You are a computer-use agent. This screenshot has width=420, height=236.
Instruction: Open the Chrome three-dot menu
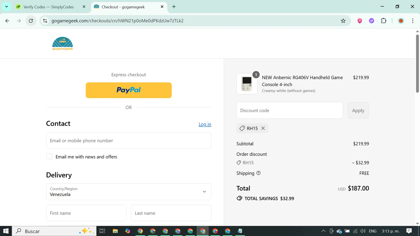[x=413, y=21]
